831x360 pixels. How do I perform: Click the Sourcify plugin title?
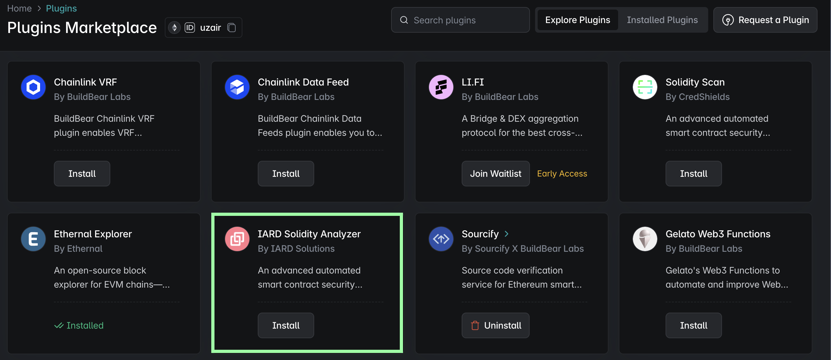[x=480, y=234]
